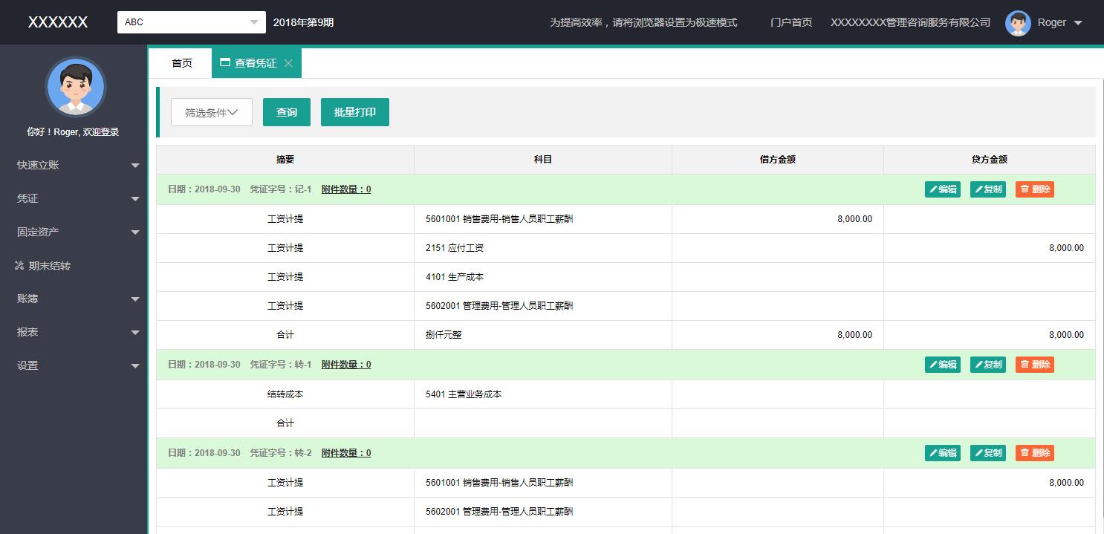The image size is (1104, 534).
Task: Expand the ABC company selector dropdown
Action: (253, 22)
